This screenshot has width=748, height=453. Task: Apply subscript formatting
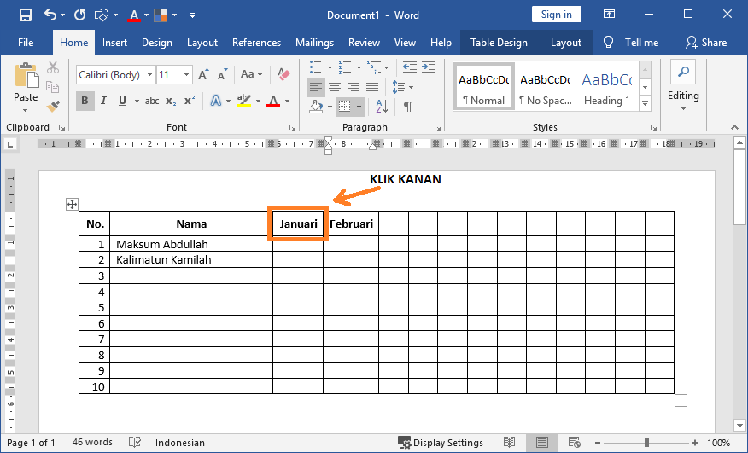click(x=171, y=101)
